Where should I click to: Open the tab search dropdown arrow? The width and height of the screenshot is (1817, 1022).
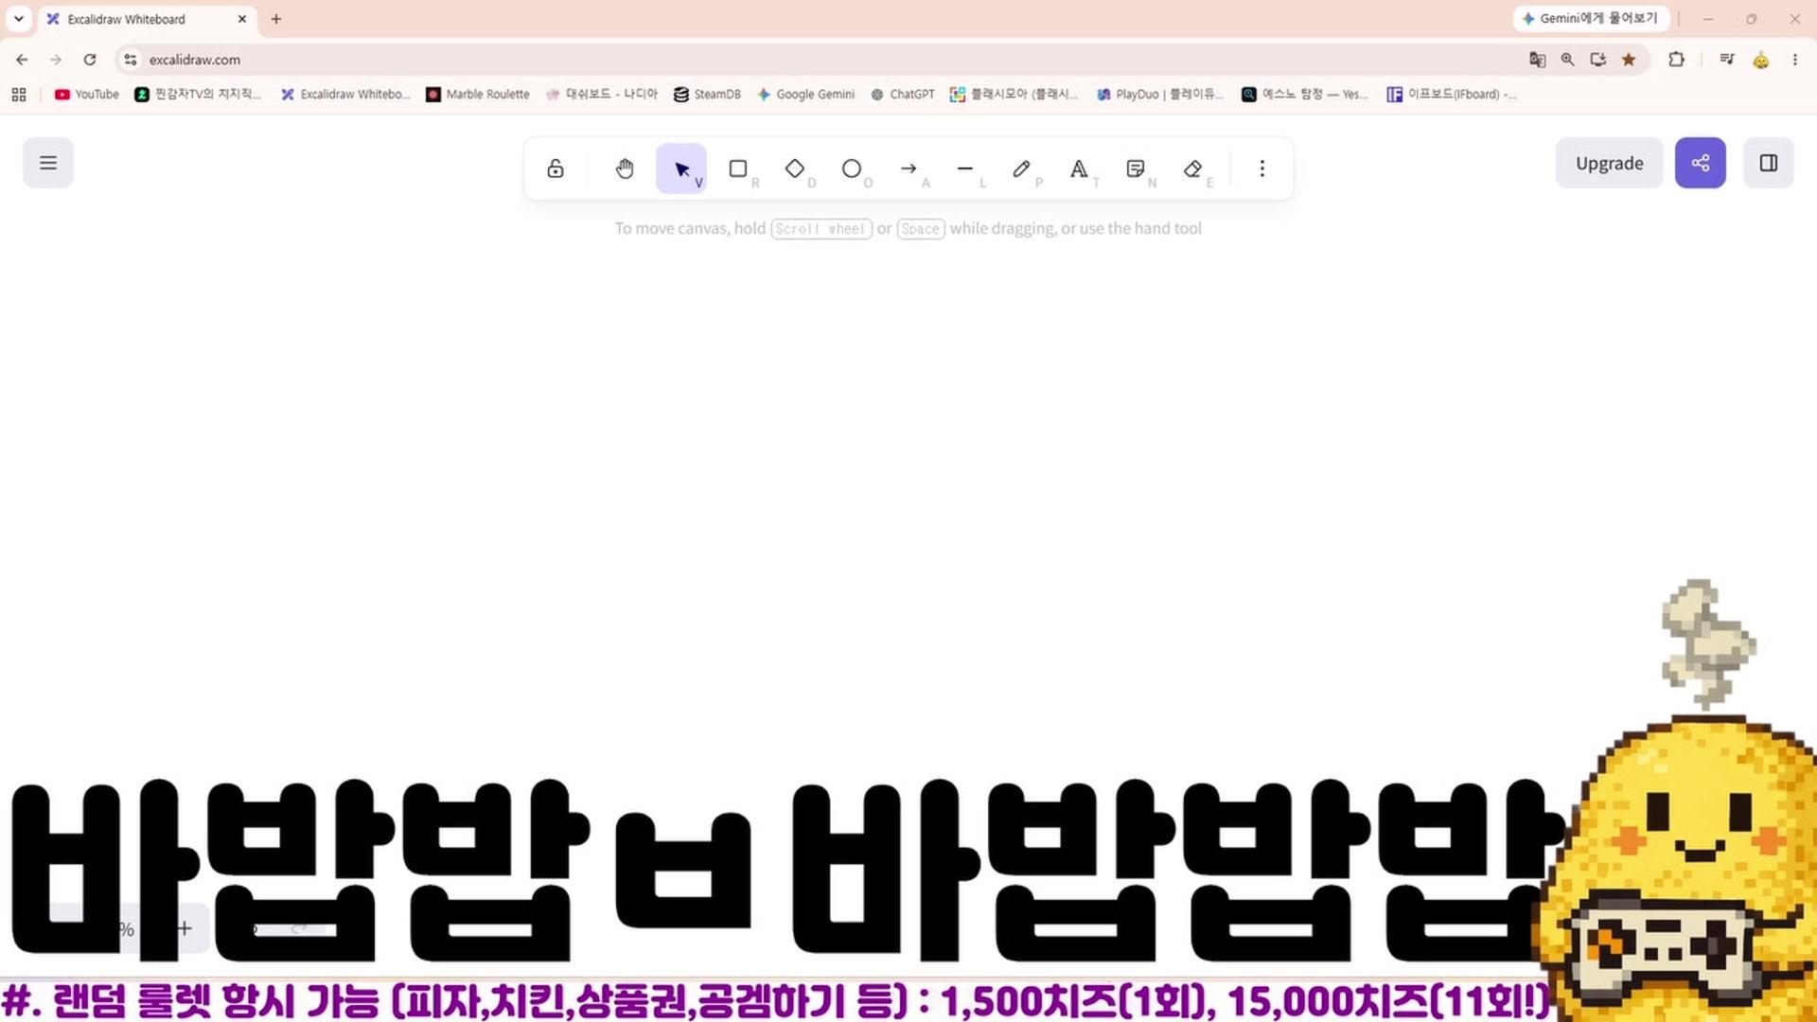(19, 19)
